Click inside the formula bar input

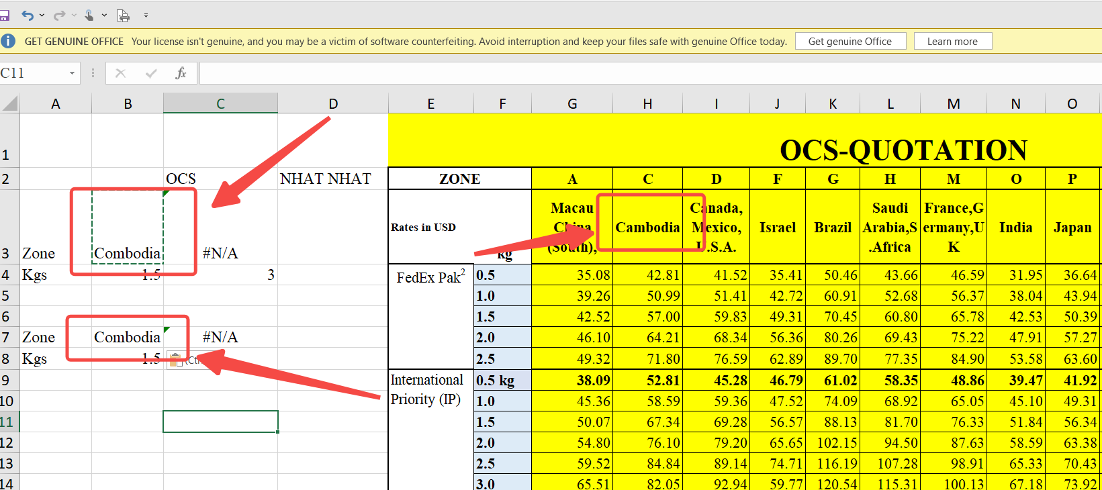650,73
